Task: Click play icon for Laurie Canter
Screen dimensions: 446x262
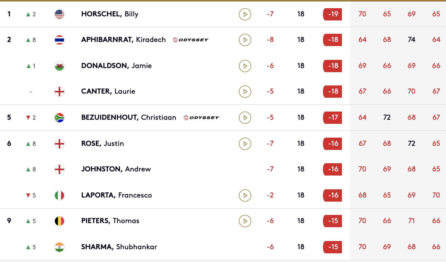Action: coord(245,92)
